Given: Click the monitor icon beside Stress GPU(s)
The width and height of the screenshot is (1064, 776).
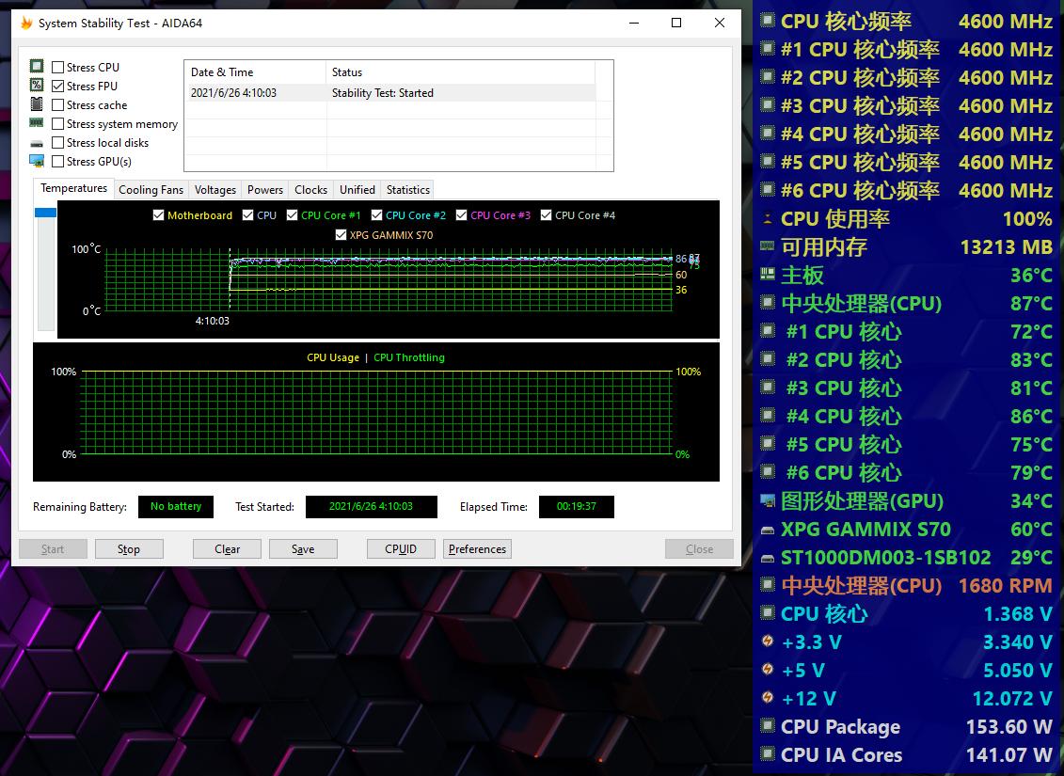Looking at the screenshot, I should coord(37,161).
